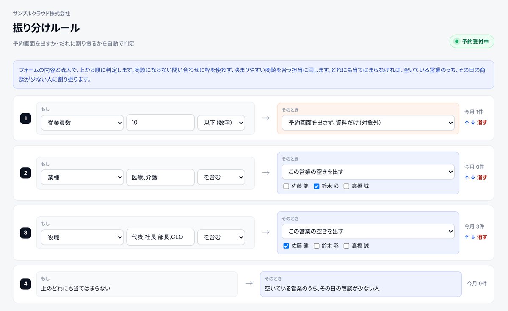Open the action dropdown in rule 2 (業種)
Screen dimensions: 508x311
pyautogui.click(x=368, y=172)
